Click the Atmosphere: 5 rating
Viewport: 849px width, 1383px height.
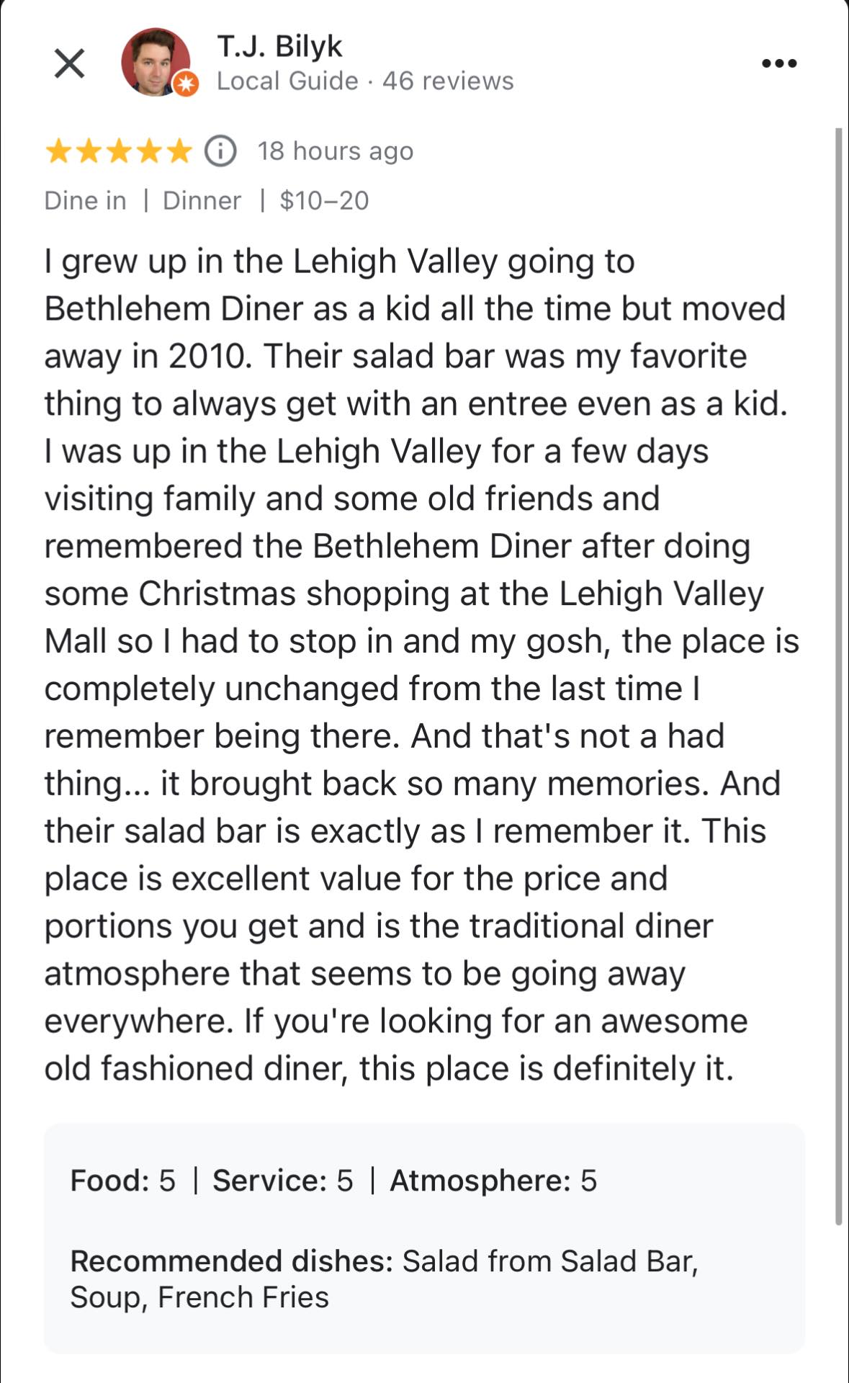(493, 1181)
